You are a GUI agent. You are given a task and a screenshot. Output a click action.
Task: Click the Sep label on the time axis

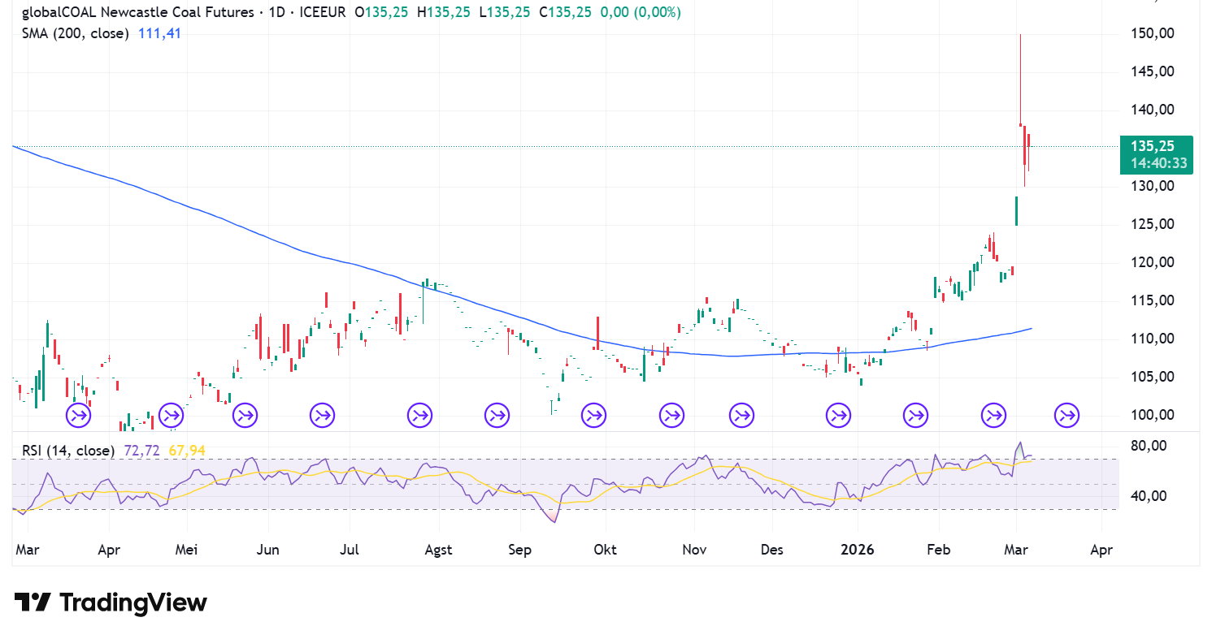(519, 550)
